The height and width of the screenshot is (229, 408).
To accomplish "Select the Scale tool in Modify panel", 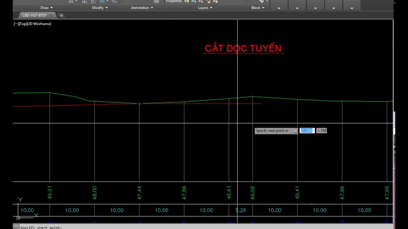I will pyautogui.click(x=93, y=1).
